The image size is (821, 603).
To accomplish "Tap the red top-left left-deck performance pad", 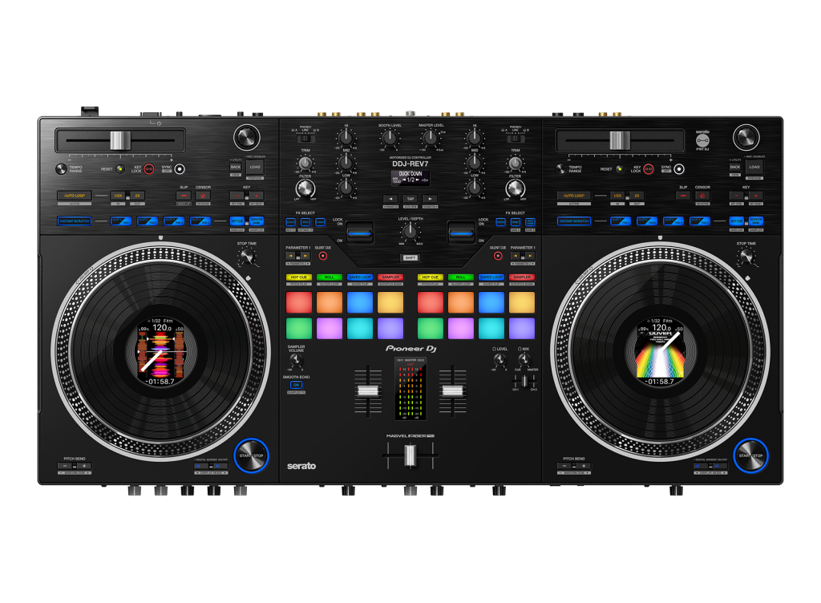I will point(299,302).
